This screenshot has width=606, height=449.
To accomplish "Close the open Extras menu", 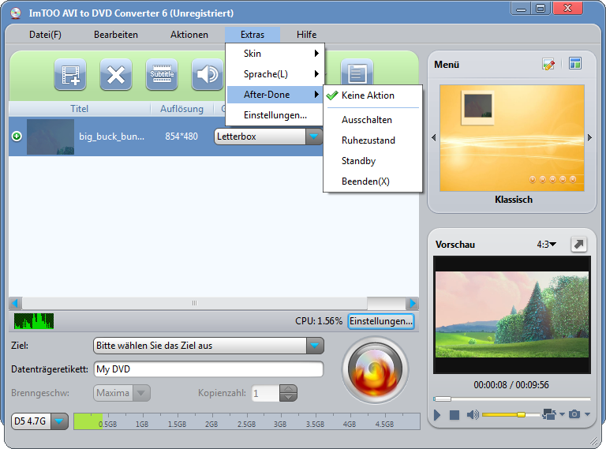I will tap(252, 35).
